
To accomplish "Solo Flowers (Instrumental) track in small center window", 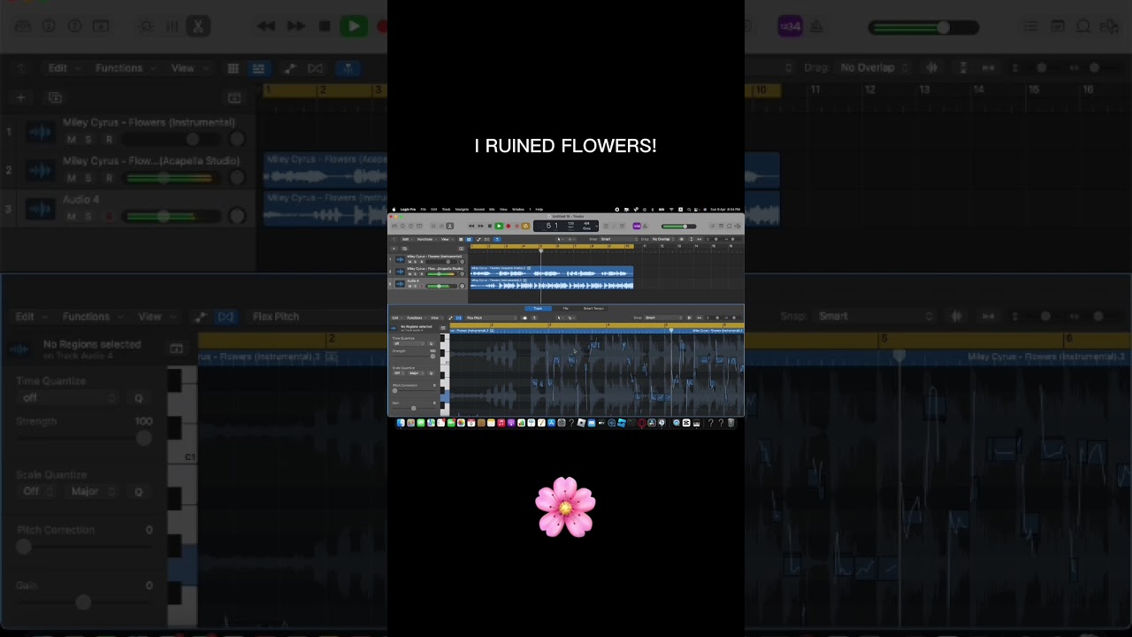I will [x=416, y=262].
